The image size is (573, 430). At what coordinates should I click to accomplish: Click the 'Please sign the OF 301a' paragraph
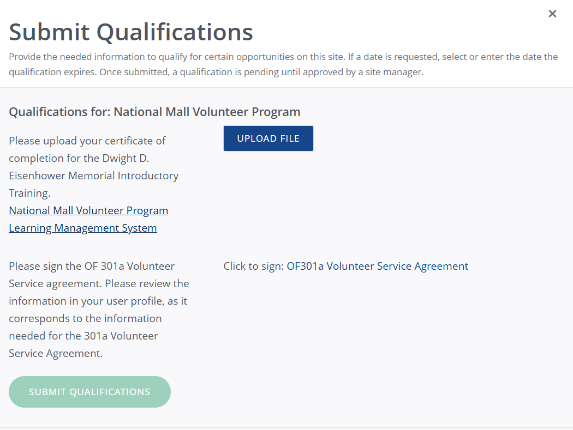(x=92, y=267)
